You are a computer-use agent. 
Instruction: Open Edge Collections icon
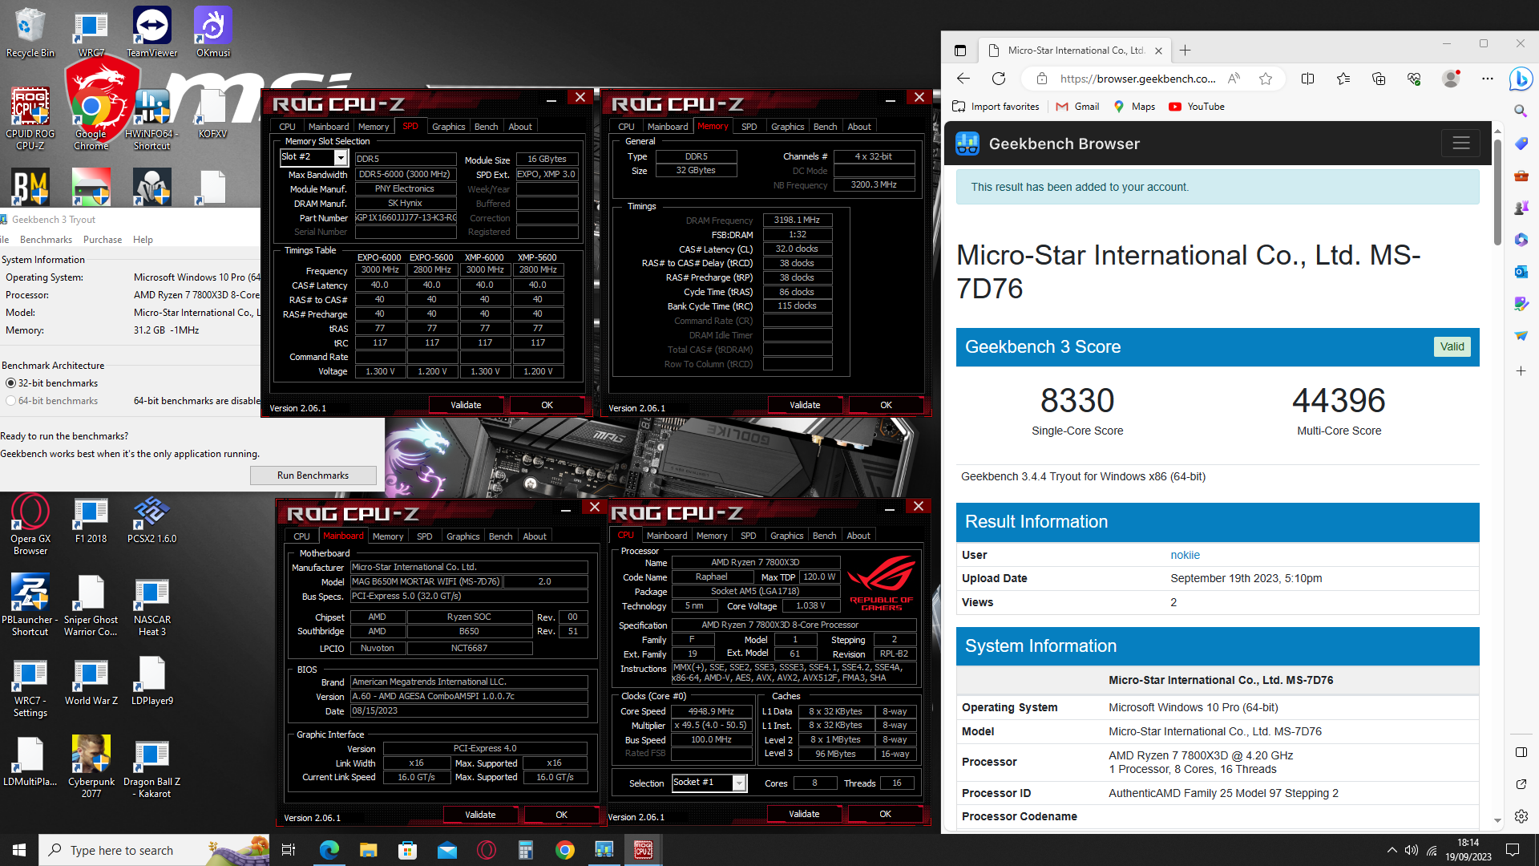click(x=1379, y=79)
